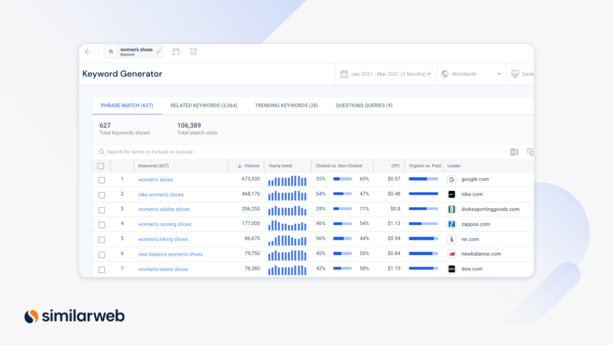
Task: Click the back arrow icon
Action: pyautogui.click(x=88, y=52)
